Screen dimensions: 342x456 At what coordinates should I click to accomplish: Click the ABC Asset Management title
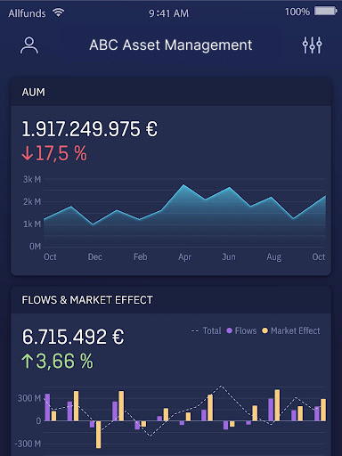tap(171, 45)
